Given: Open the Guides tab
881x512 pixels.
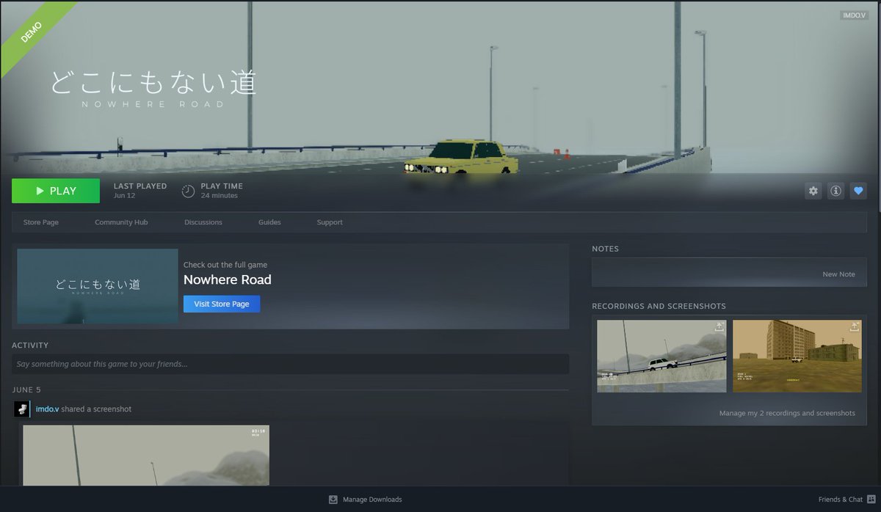Looking at the screenshot, I should coord(269,222).
